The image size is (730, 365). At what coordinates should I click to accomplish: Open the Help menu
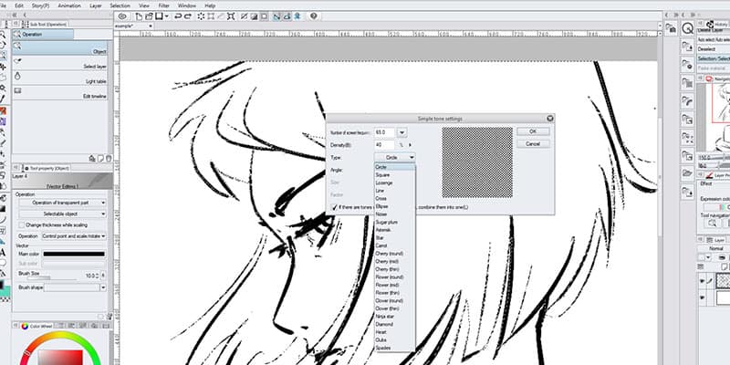[210, 5]
